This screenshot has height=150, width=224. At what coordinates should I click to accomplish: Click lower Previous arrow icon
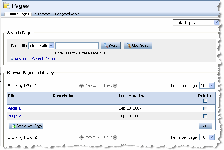[x=82, y=137]
